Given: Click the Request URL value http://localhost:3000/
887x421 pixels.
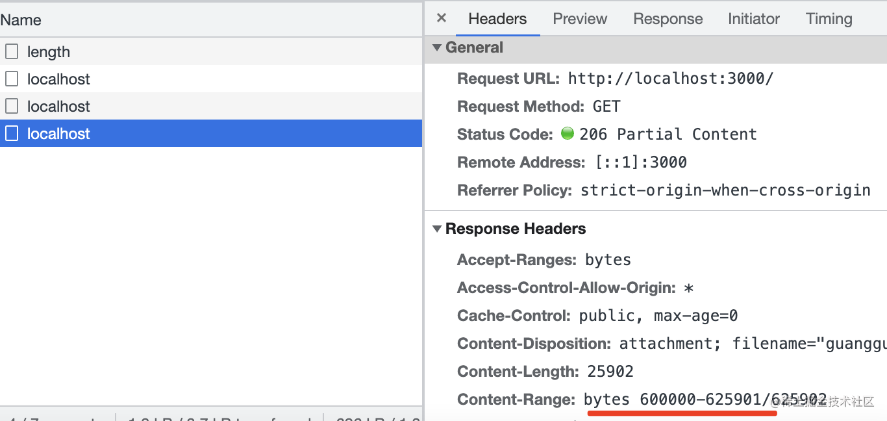Looking at the screenshot, I should (671, 79).
